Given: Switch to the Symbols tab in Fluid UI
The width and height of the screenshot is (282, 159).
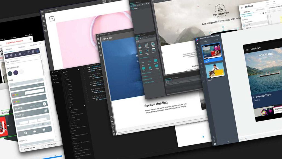Looking at the screenshot, I should tap(33, 45).
